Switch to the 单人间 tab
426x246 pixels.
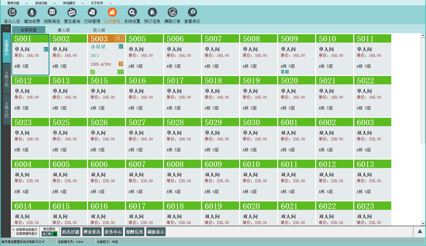(x=64, y=30)
